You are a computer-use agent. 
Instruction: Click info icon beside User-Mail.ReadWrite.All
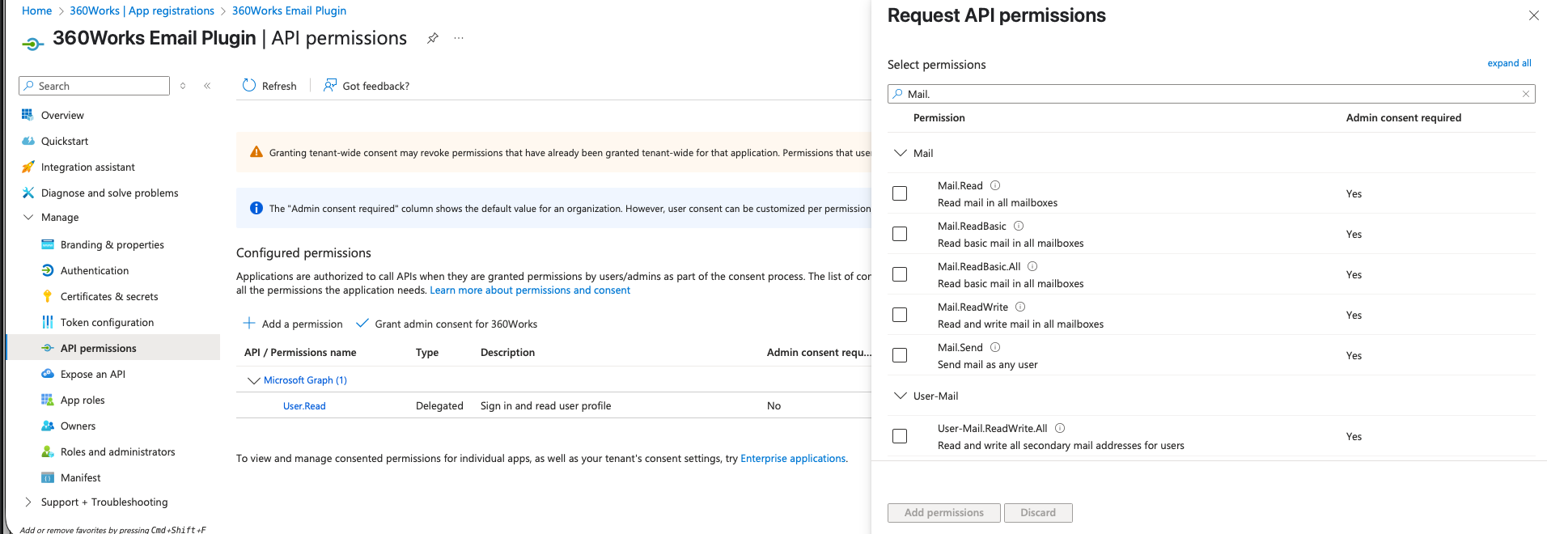click(x=1060, y=428)
